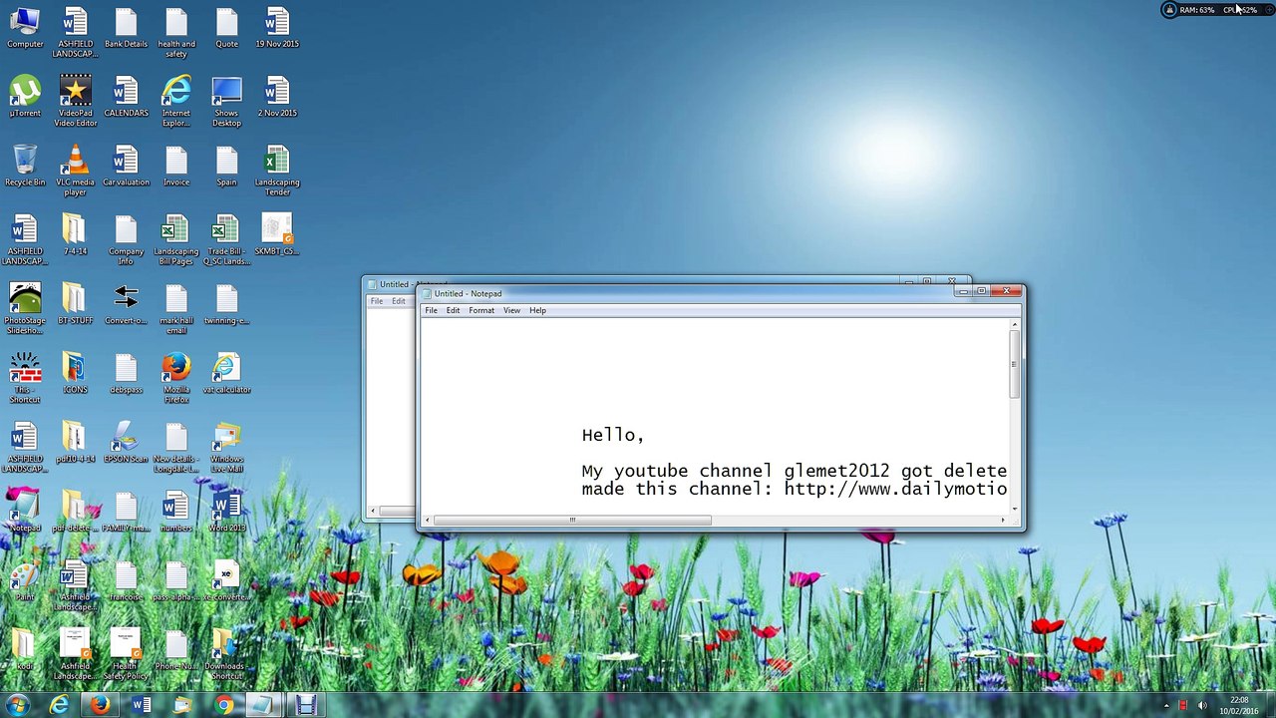
Task: Select the 19 Nov 2015 Word document
Action: tap(277, 28)
